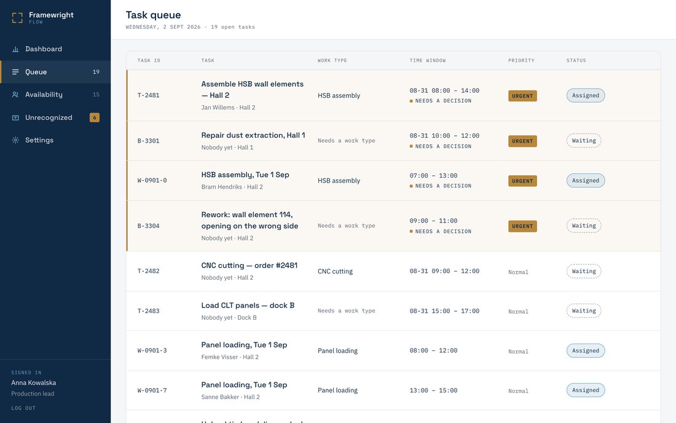Click Waiting status pill for B-3304
The height and width of the screenshot is (423, 676).
[584, 226]
